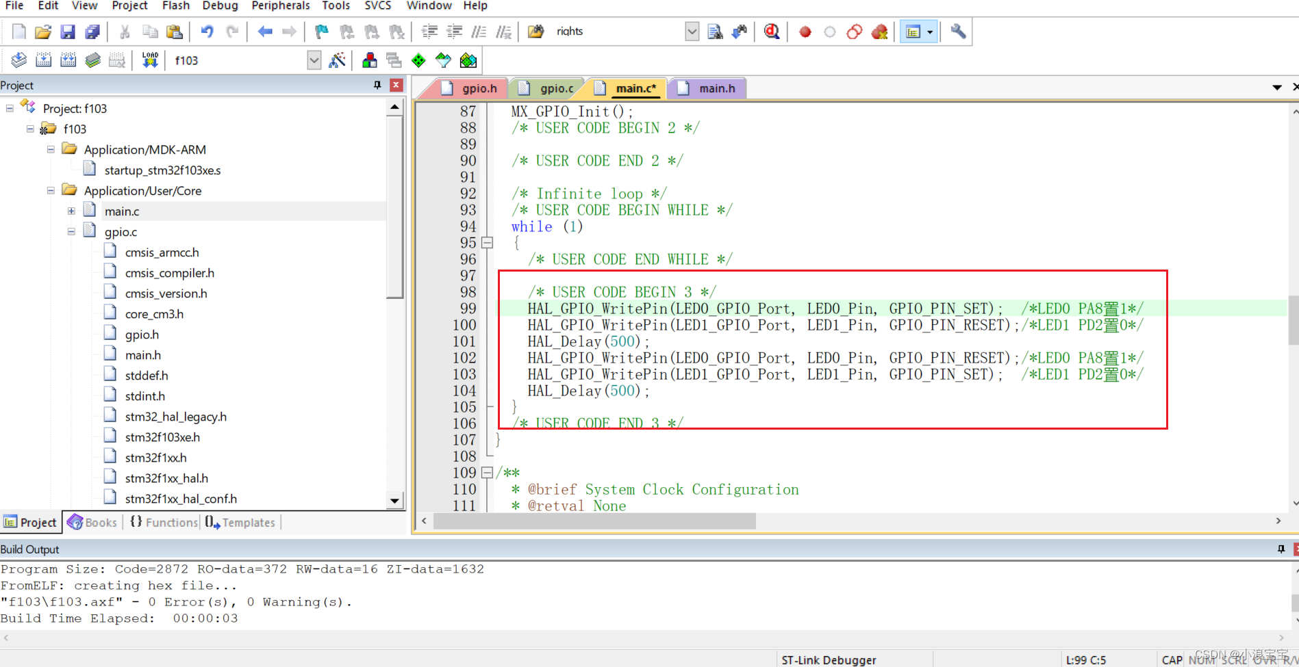
Task: Select Software Packs with the funnel icon
Action: (444, 60)
